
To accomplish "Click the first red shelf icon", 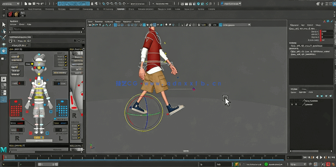I will tap(10, 14).
